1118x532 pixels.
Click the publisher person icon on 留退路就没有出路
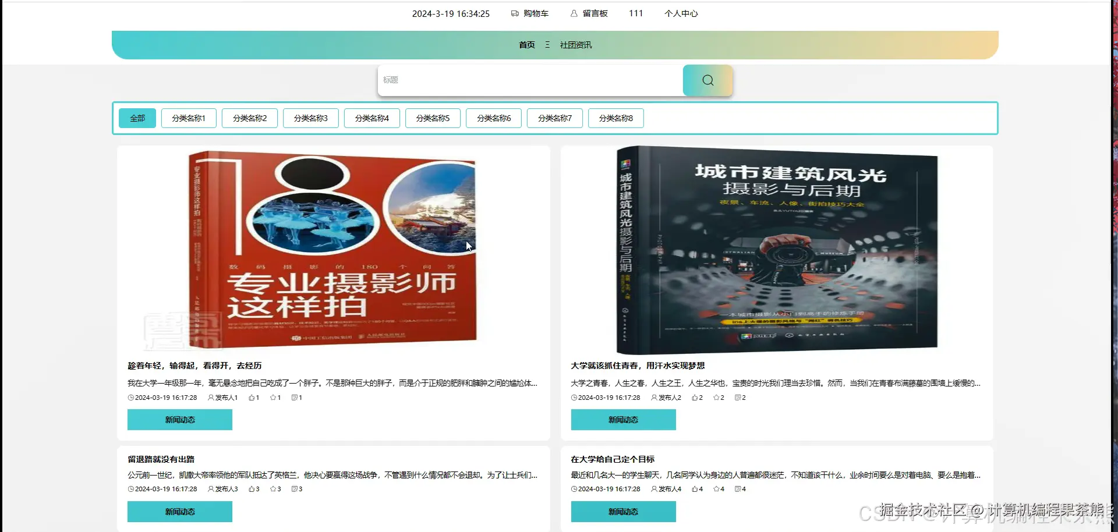coord(211,489)
